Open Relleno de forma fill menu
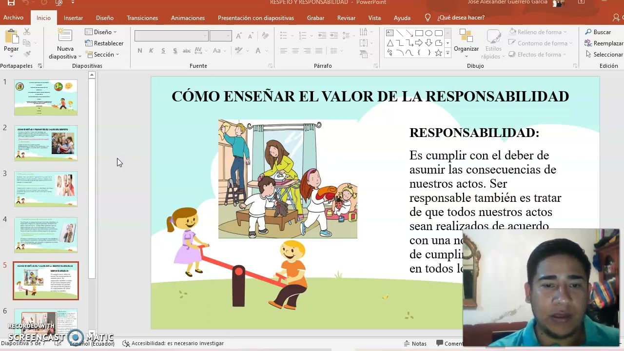The width and height of the screenshot is (624, 351). click(x=538, y=32)
